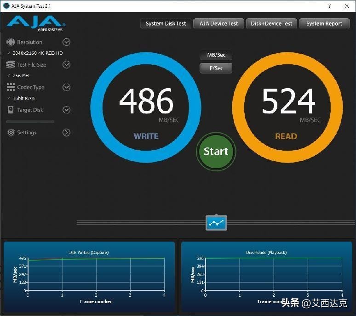Image resolution: width=356 pixels, height=316 pixels.
Task: Click the 495 axis value on writes graph
Action: pos(23,258)
